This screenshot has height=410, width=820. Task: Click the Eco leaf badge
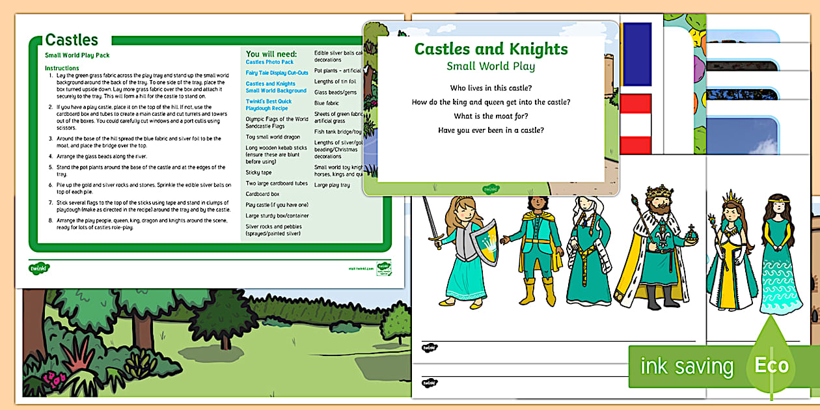(x=771, y=364)
